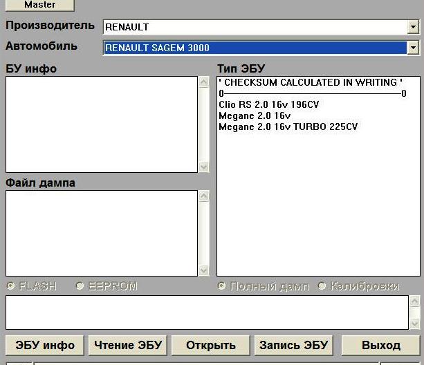The width and height of the screenshot is (424, 365).
Task: Select the Megane 2.0 16v list entry
Action: (255, 115)
